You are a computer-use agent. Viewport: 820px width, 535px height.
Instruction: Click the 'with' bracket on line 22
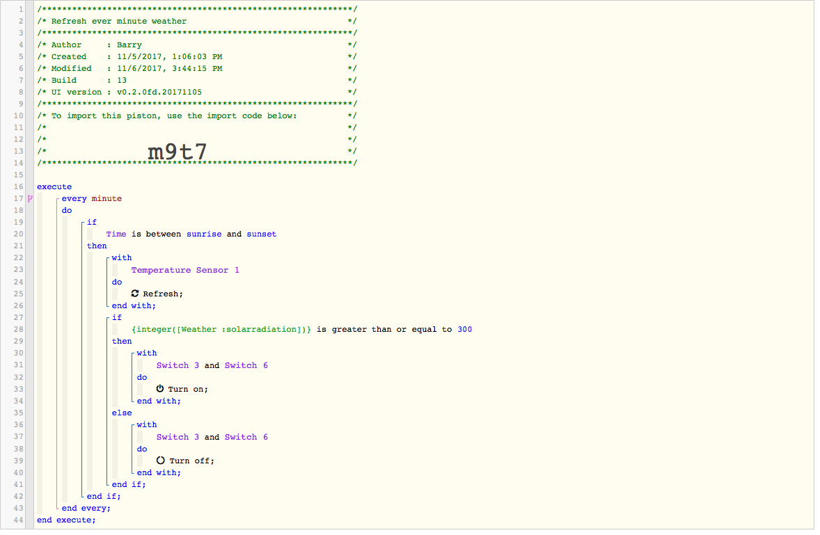[x=121, y=257]
